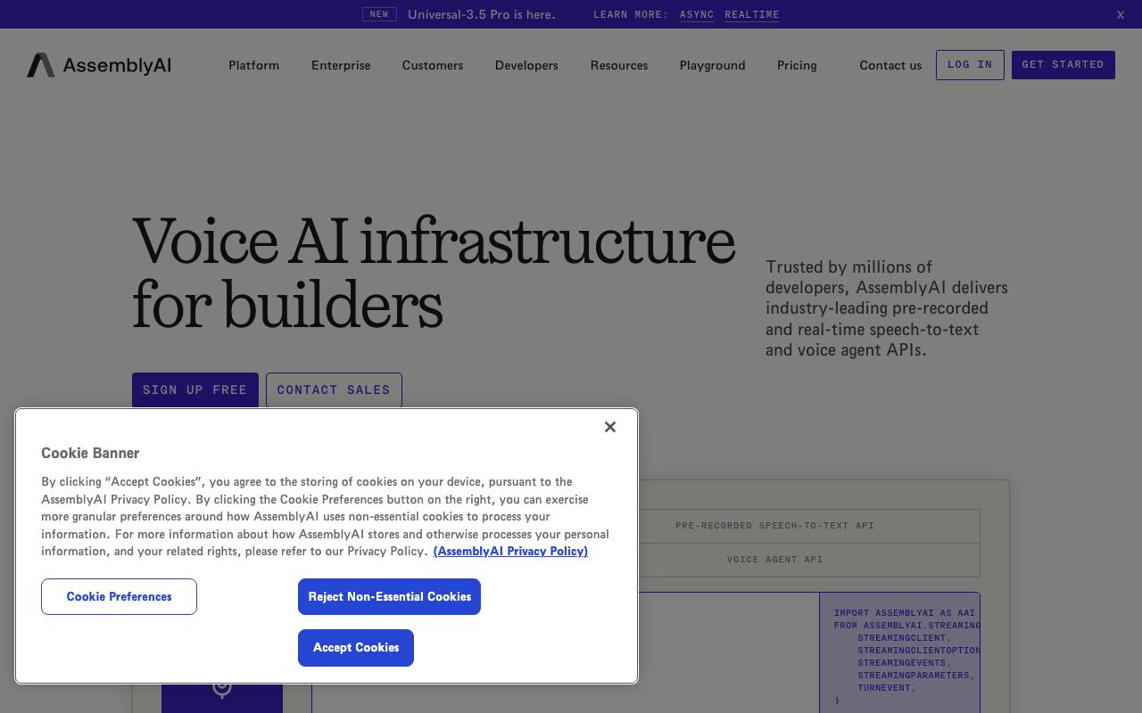Select the Voice Agent API tab

(774, 560)
